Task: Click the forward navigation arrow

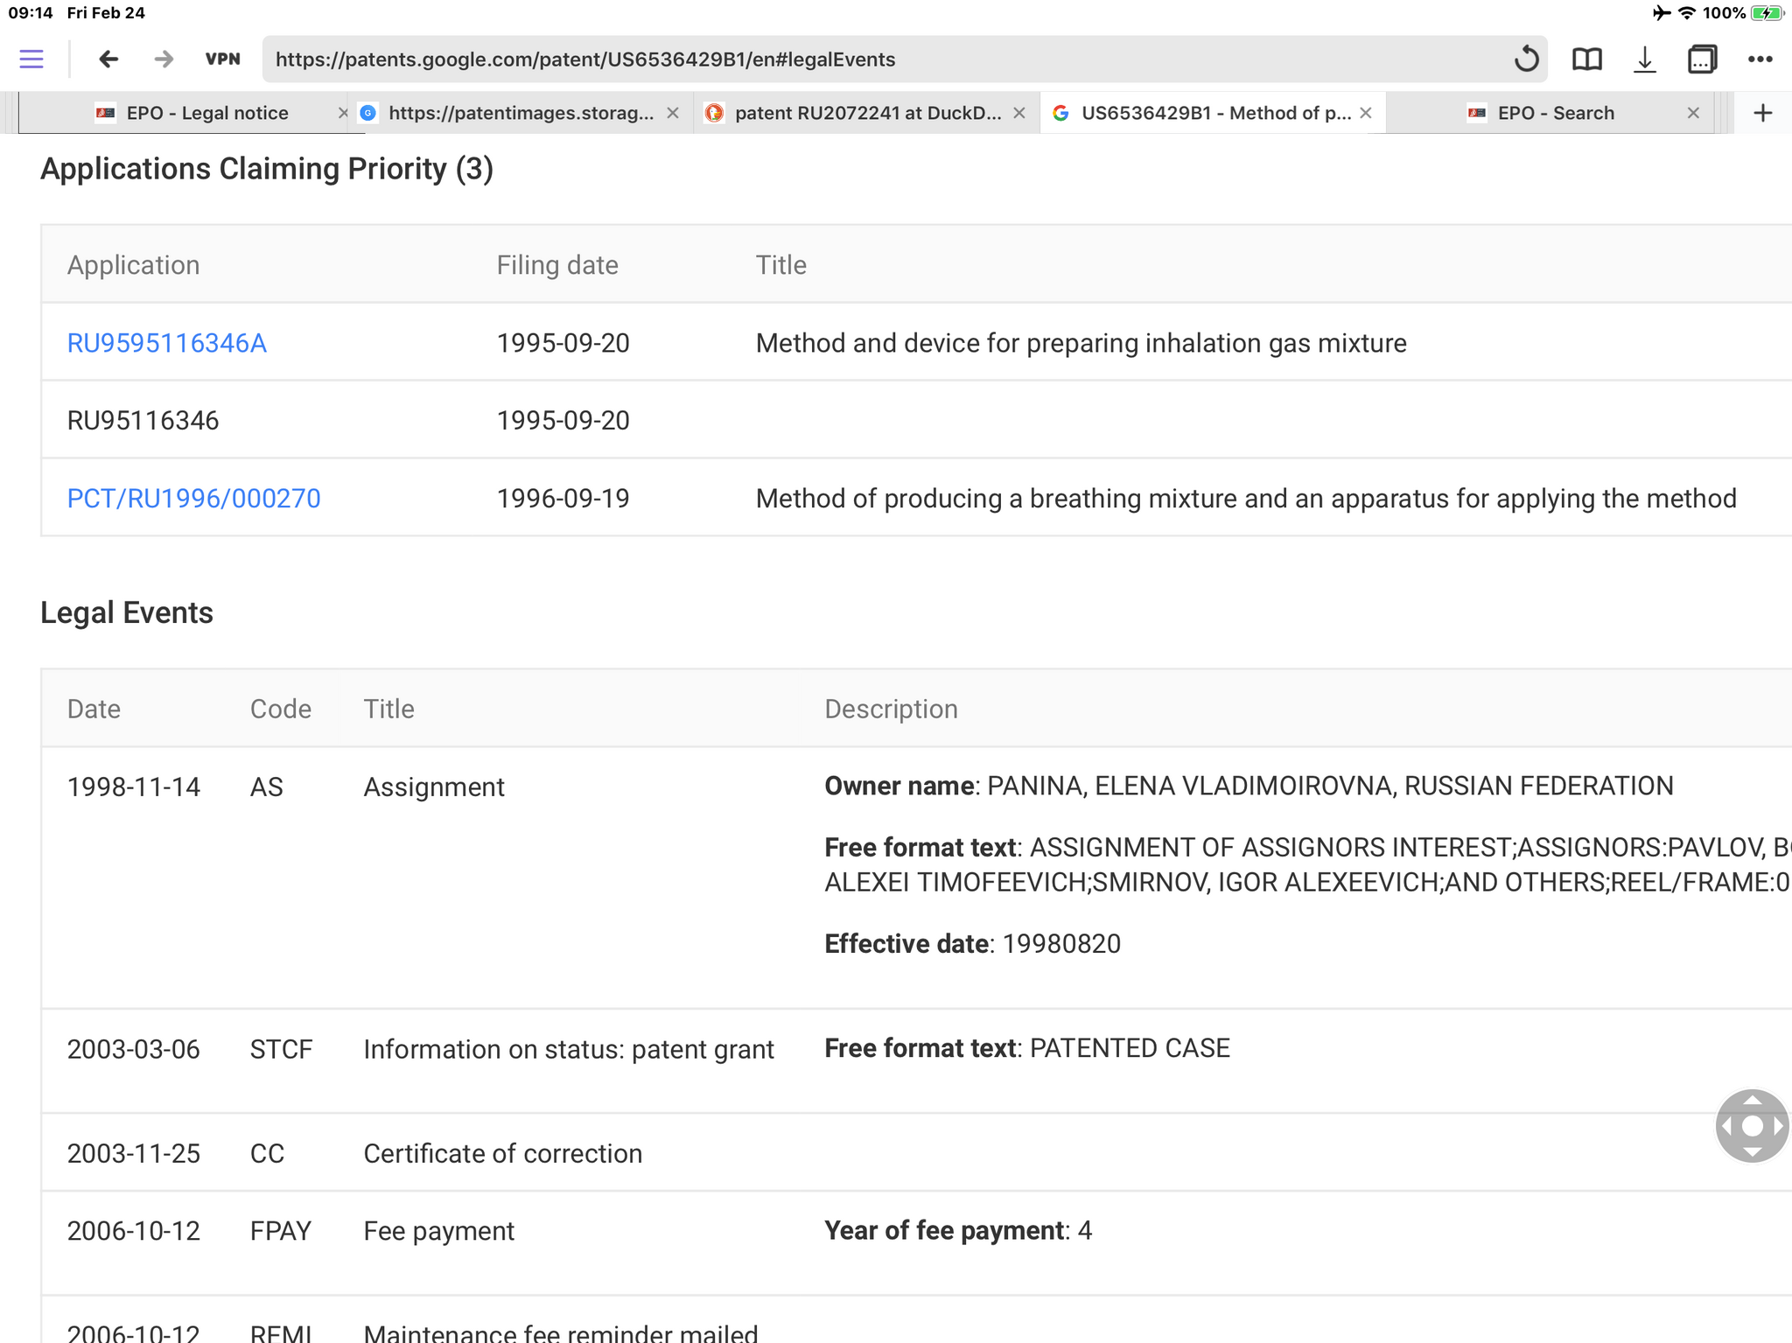Action: click(164, 59)
